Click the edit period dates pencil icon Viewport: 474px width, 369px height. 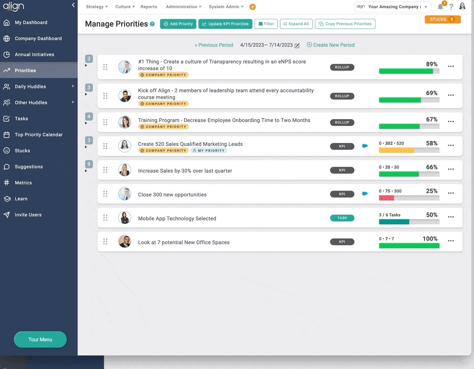click(297, 46)
